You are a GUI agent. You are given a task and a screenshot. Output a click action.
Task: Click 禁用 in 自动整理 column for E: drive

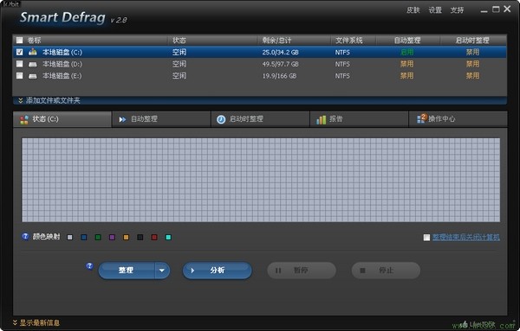[407, 76]
